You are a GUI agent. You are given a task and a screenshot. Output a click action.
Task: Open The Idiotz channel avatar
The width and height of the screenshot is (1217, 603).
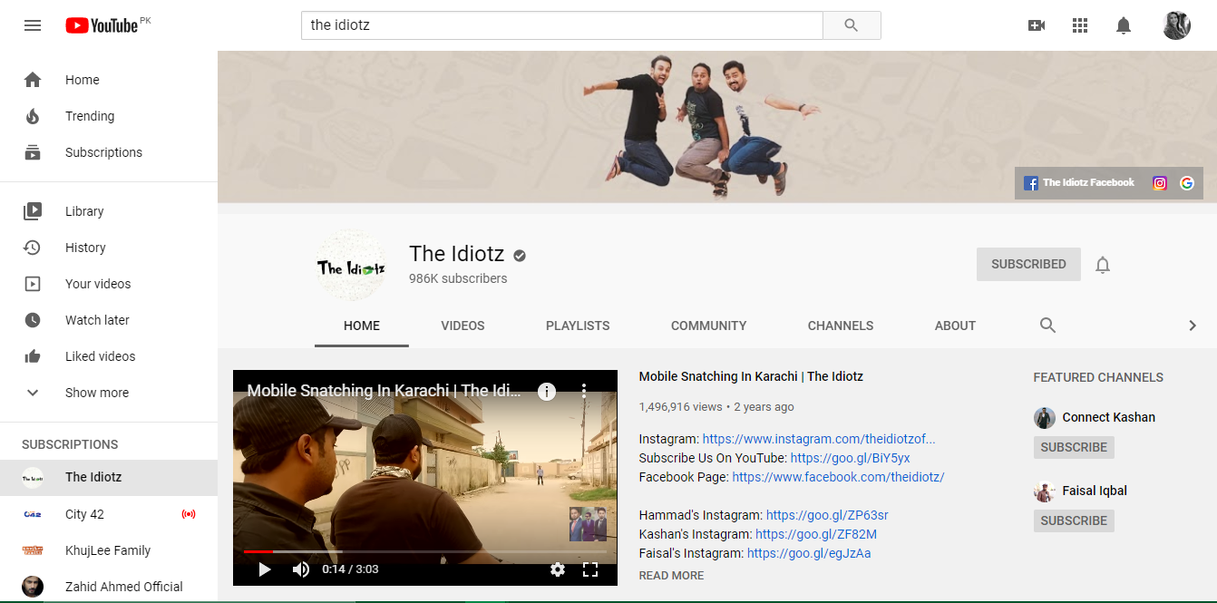coord(351,266)
